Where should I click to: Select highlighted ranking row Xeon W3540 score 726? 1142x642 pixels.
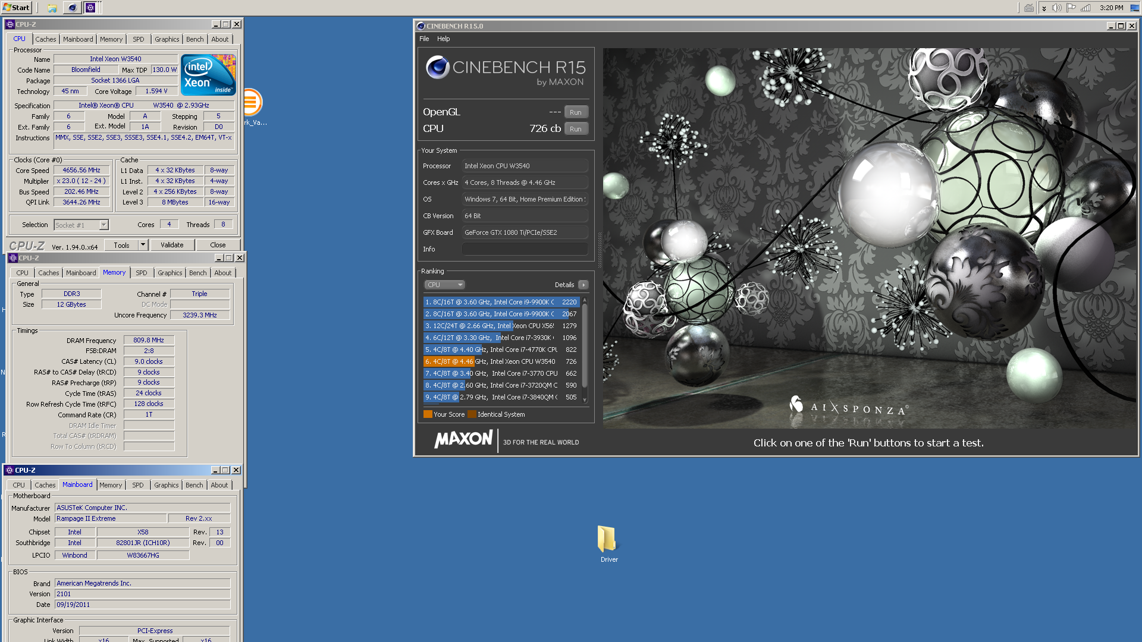tap(501, 361)
